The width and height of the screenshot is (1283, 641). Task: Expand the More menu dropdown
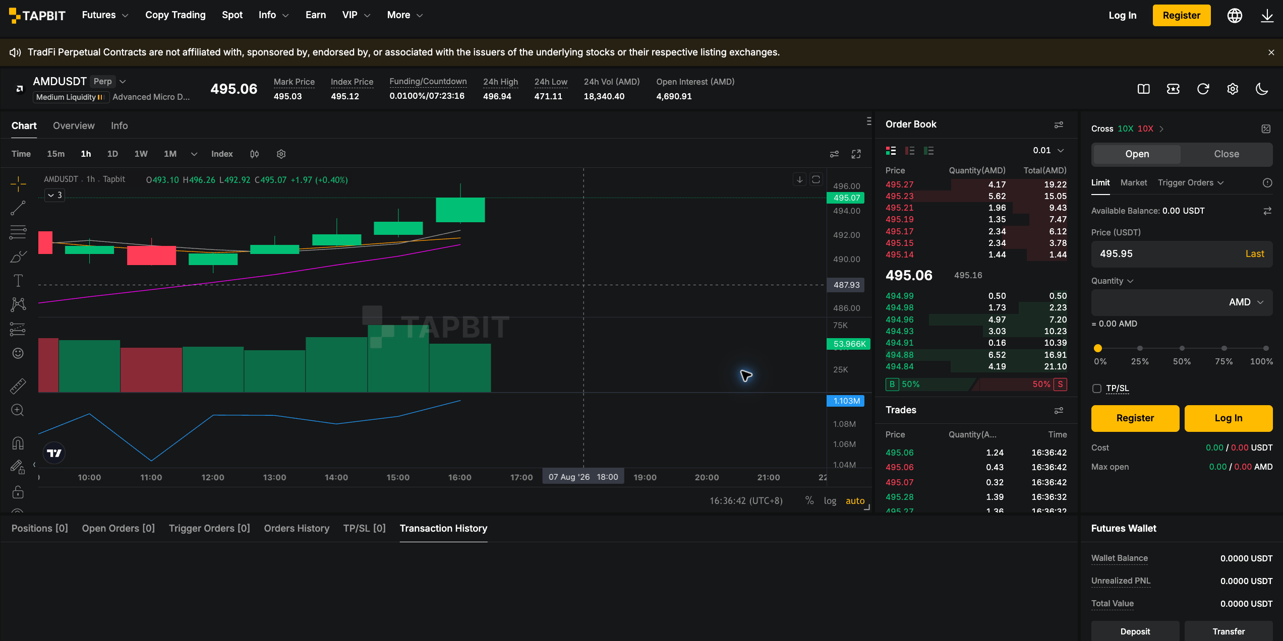click(404, 15)
